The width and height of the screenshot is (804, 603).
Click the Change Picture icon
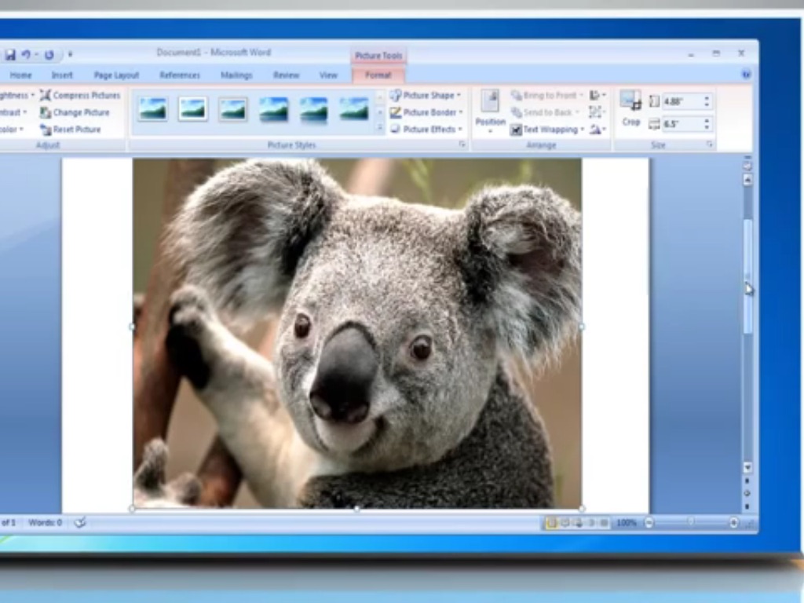pyautogui.click(x=46, y=113)
